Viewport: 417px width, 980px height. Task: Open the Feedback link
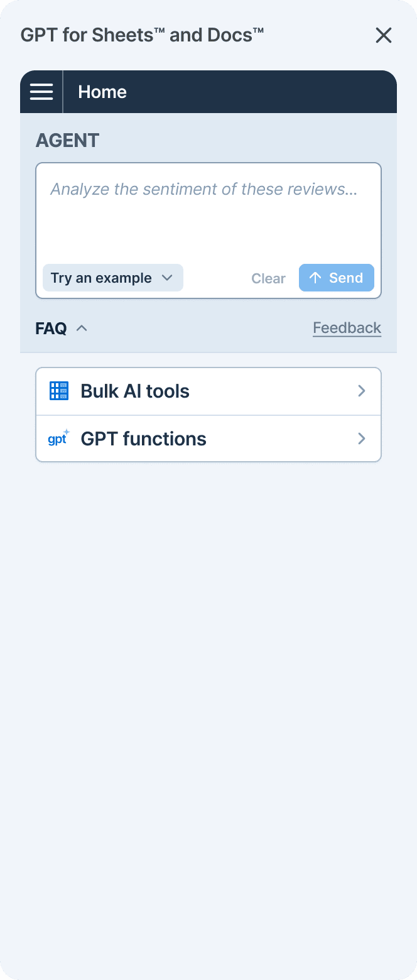coord(347,327)
